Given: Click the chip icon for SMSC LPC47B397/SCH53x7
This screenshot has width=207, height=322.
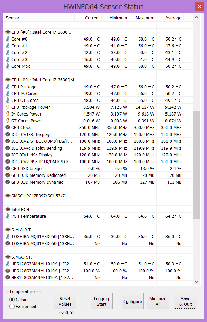Looking at the screenshot, I should point(8,196).
